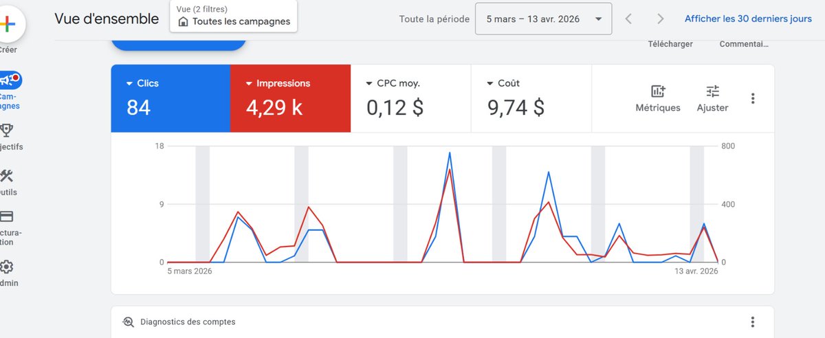Screen dimensions: 825x338
Task: Open the Objectifs trophy sidebar icon
Action: (x=8, y=130)
